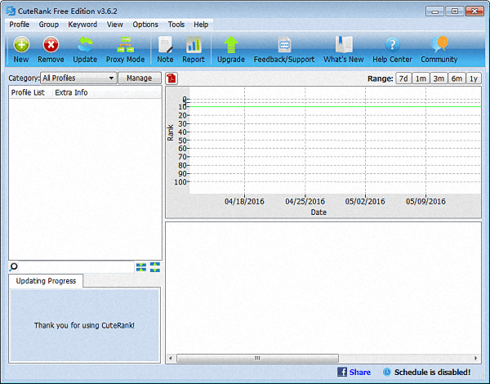Expand the Category All Profiles dropdown
The width and height of the screenshot is (490, 384).
[x=111, y=78]
